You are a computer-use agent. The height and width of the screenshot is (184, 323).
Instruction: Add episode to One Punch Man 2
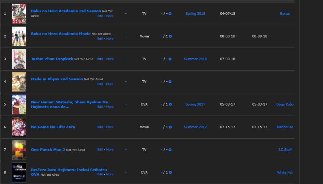pos(170,150)
